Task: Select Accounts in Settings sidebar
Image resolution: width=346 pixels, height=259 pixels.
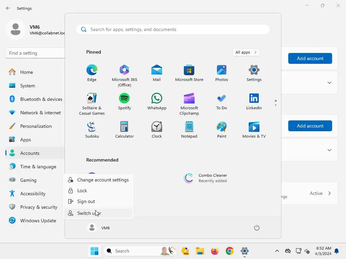Action: (x=35, y=153)
